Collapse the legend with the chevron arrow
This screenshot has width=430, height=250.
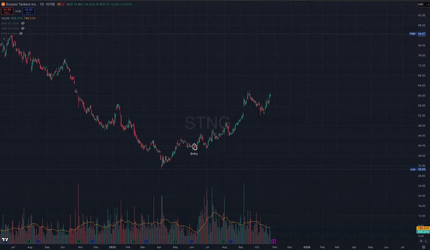click(x=4, y=39)
